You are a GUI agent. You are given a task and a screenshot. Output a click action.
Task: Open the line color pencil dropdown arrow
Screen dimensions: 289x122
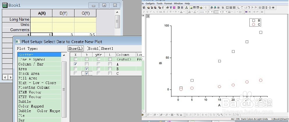[x=198, y=12]
